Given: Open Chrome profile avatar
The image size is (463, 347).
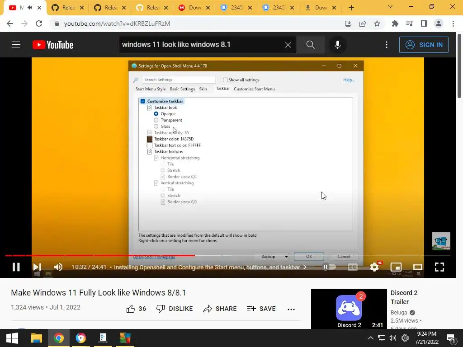Looking at the screenshot, I should coord(439,23).
